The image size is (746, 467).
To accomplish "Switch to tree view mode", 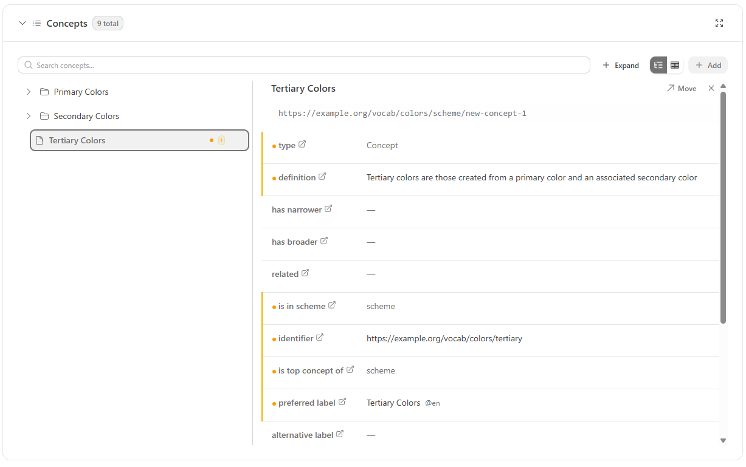I will (x=658, y=65).
